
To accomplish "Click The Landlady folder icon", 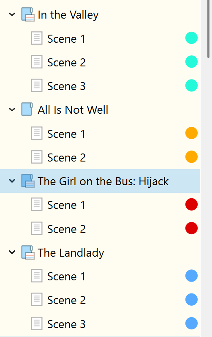I will point(28,252).
